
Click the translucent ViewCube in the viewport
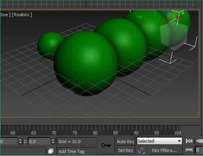tap(174, 35)
